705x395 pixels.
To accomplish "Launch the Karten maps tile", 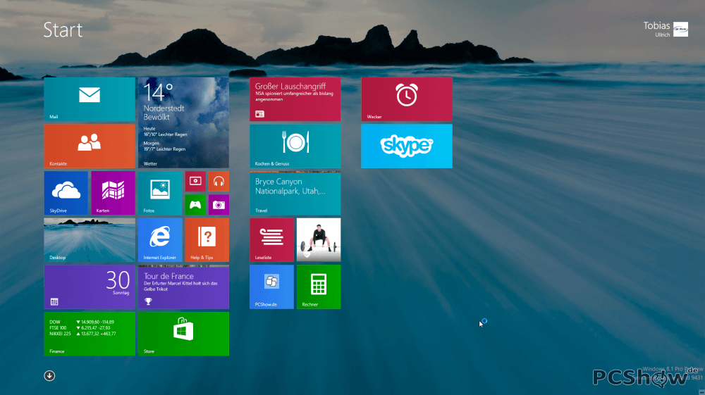I will 113,193.
